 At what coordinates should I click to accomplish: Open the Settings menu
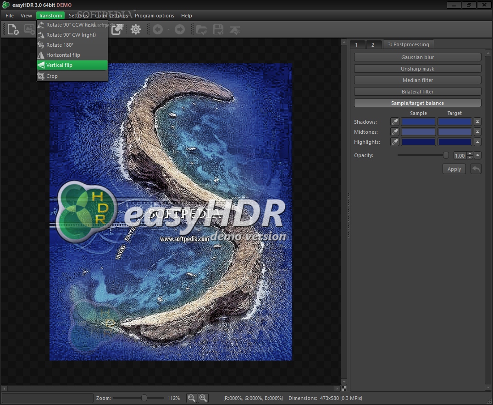click(78, 16)
